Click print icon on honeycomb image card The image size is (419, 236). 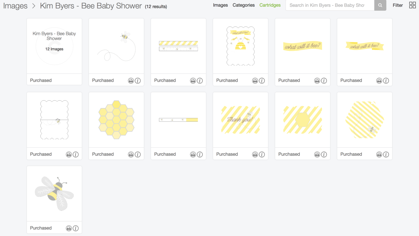(x=131, y=155)
